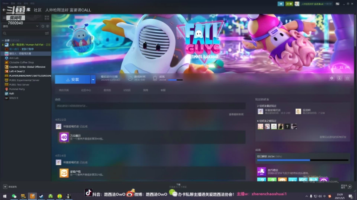This screenshot has height=200, width=357.
Task: Open second recently-played friend avatar
Action: pos(298,111)
